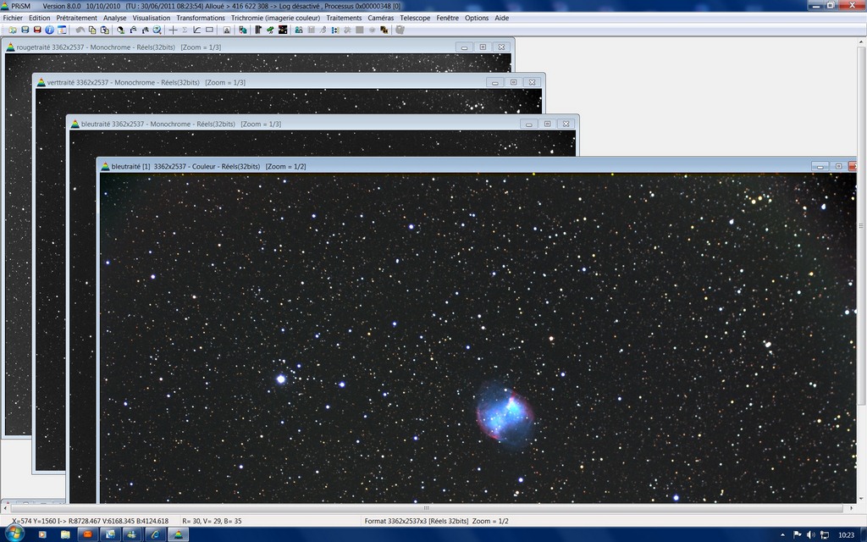Click the volume icon in system tray
The height and width of the screenshot is (542, 867).
811,534
